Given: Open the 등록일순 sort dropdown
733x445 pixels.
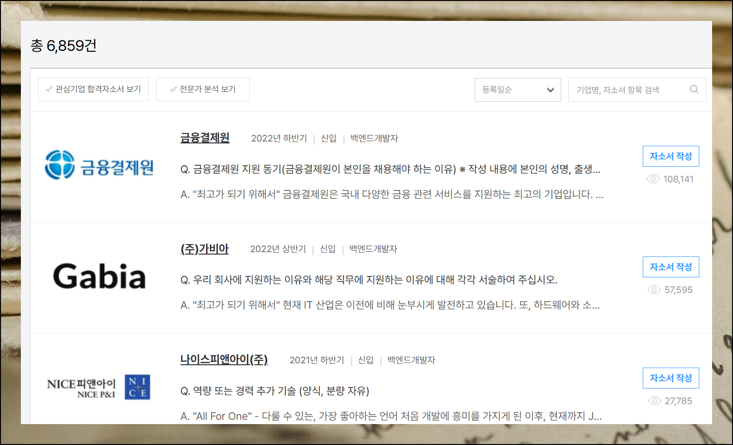Looking at the screenshot, I should 518,90.
